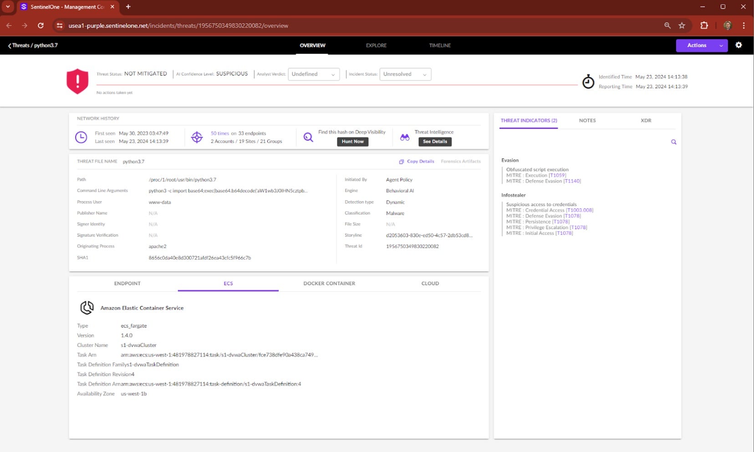The width and height of the screenshot is (754, 452).
Task: Open the Analyst Verdict dropdown
Action: [x=314, y=74]
